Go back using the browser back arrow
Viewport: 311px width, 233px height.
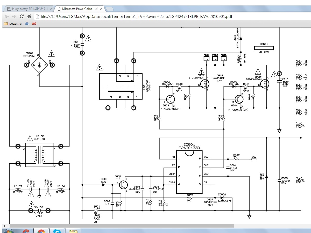click(x=6, y=16)
